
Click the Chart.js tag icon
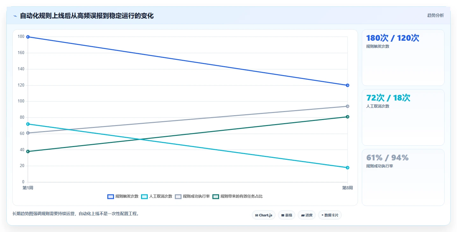pyautogui.click(x=256, y=215)
